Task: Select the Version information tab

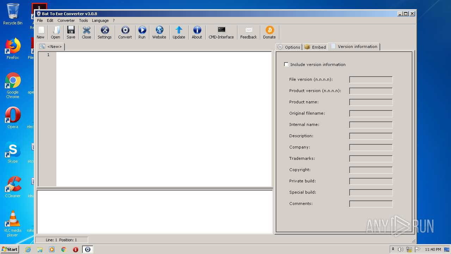Action: [x=354, y=47]
